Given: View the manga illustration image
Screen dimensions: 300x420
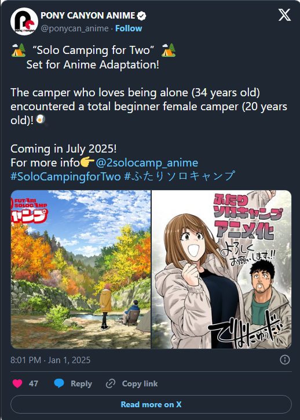Looking at the screenshot, I should click(x=222, y=270).
